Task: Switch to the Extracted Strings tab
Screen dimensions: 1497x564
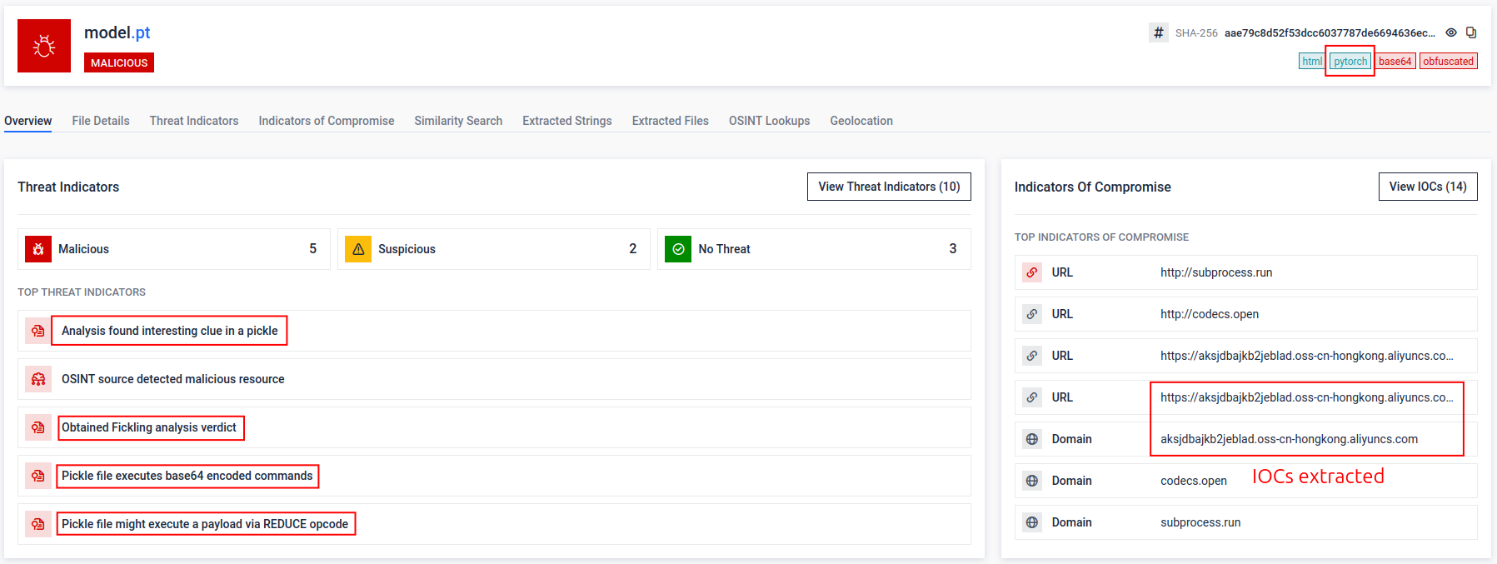Action: [x=567, y=121]
